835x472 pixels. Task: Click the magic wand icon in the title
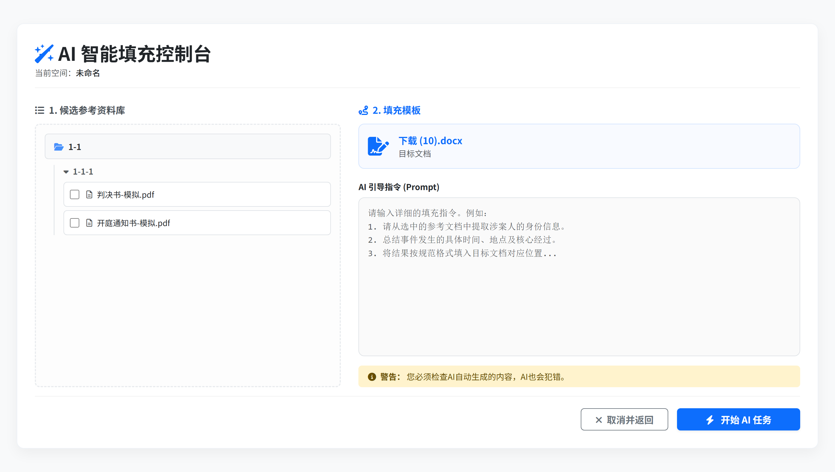tap(44, 54)
